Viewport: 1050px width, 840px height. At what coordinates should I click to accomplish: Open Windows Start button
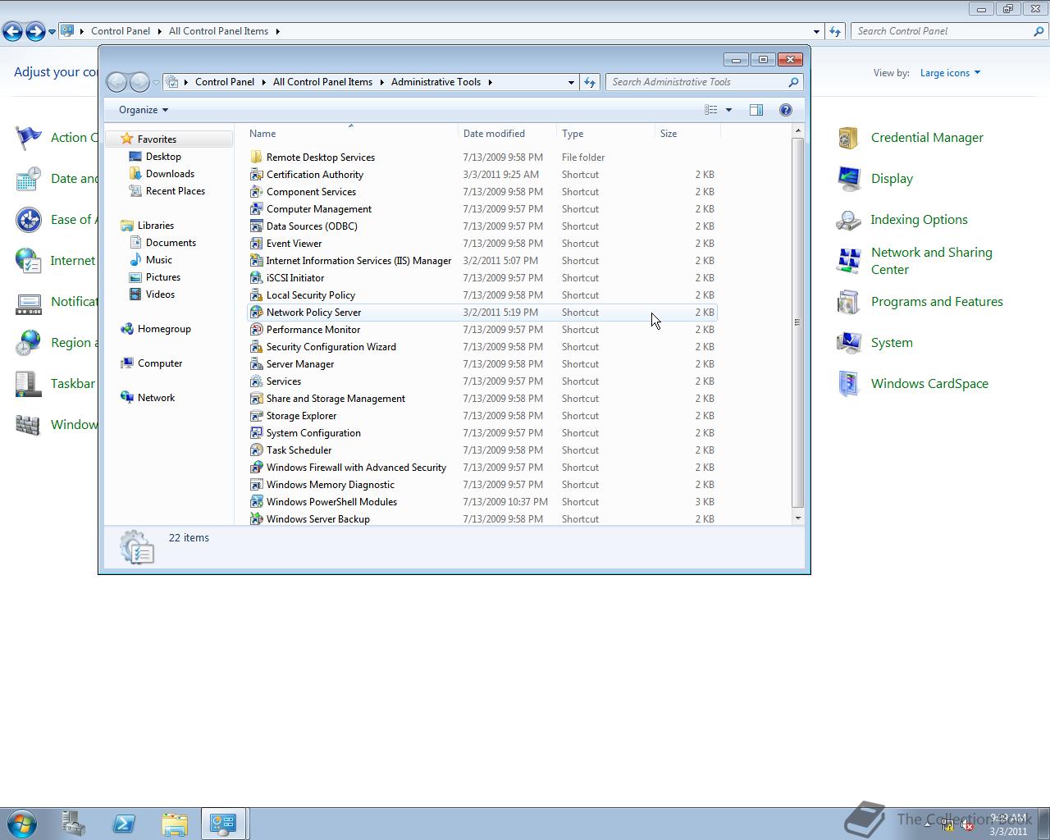click(22, 824)
